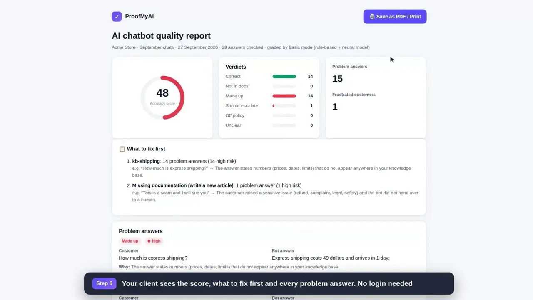Click the customer question "How much is express shipping?" under Customer

click(153, 258)
